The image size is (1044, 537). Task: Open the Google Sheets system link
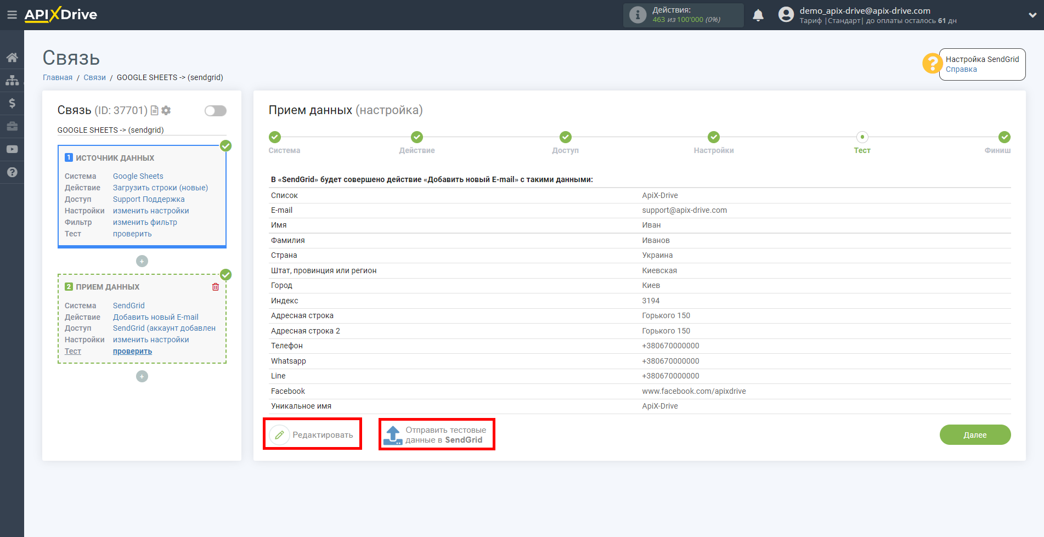(x=138, y=176)
